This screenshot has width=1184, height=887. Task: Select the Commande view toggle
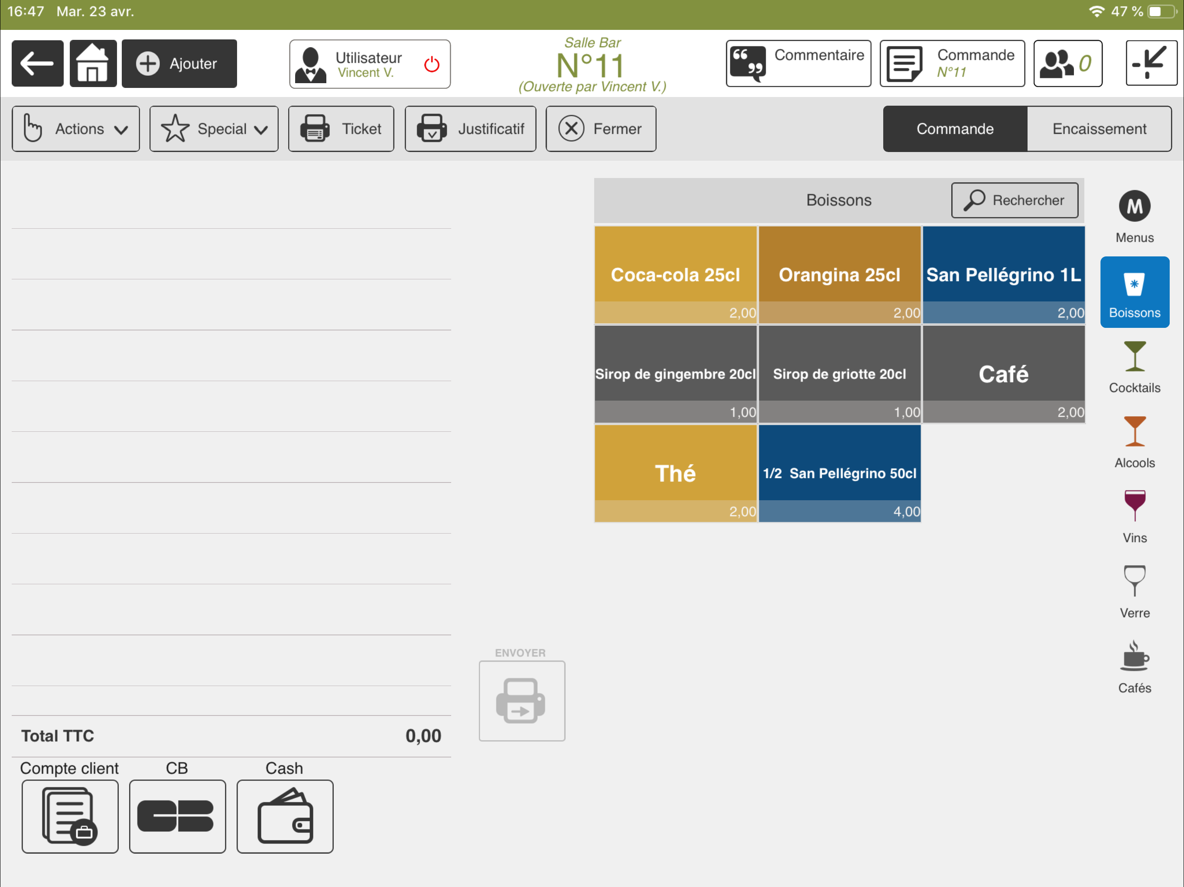954,129
